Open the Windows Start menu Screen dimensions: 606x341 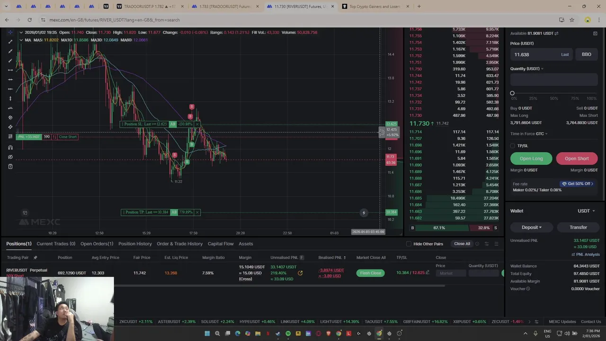coord(207,333)
